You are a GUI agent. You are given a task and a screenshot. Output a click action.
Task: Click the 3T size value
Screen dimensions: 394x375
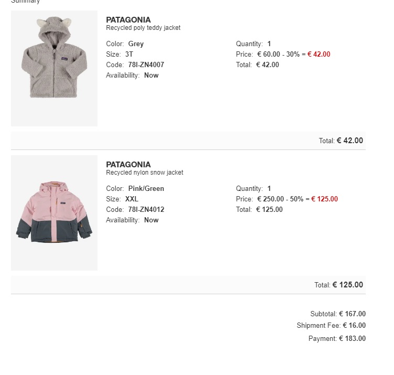(x=129, y=55)
